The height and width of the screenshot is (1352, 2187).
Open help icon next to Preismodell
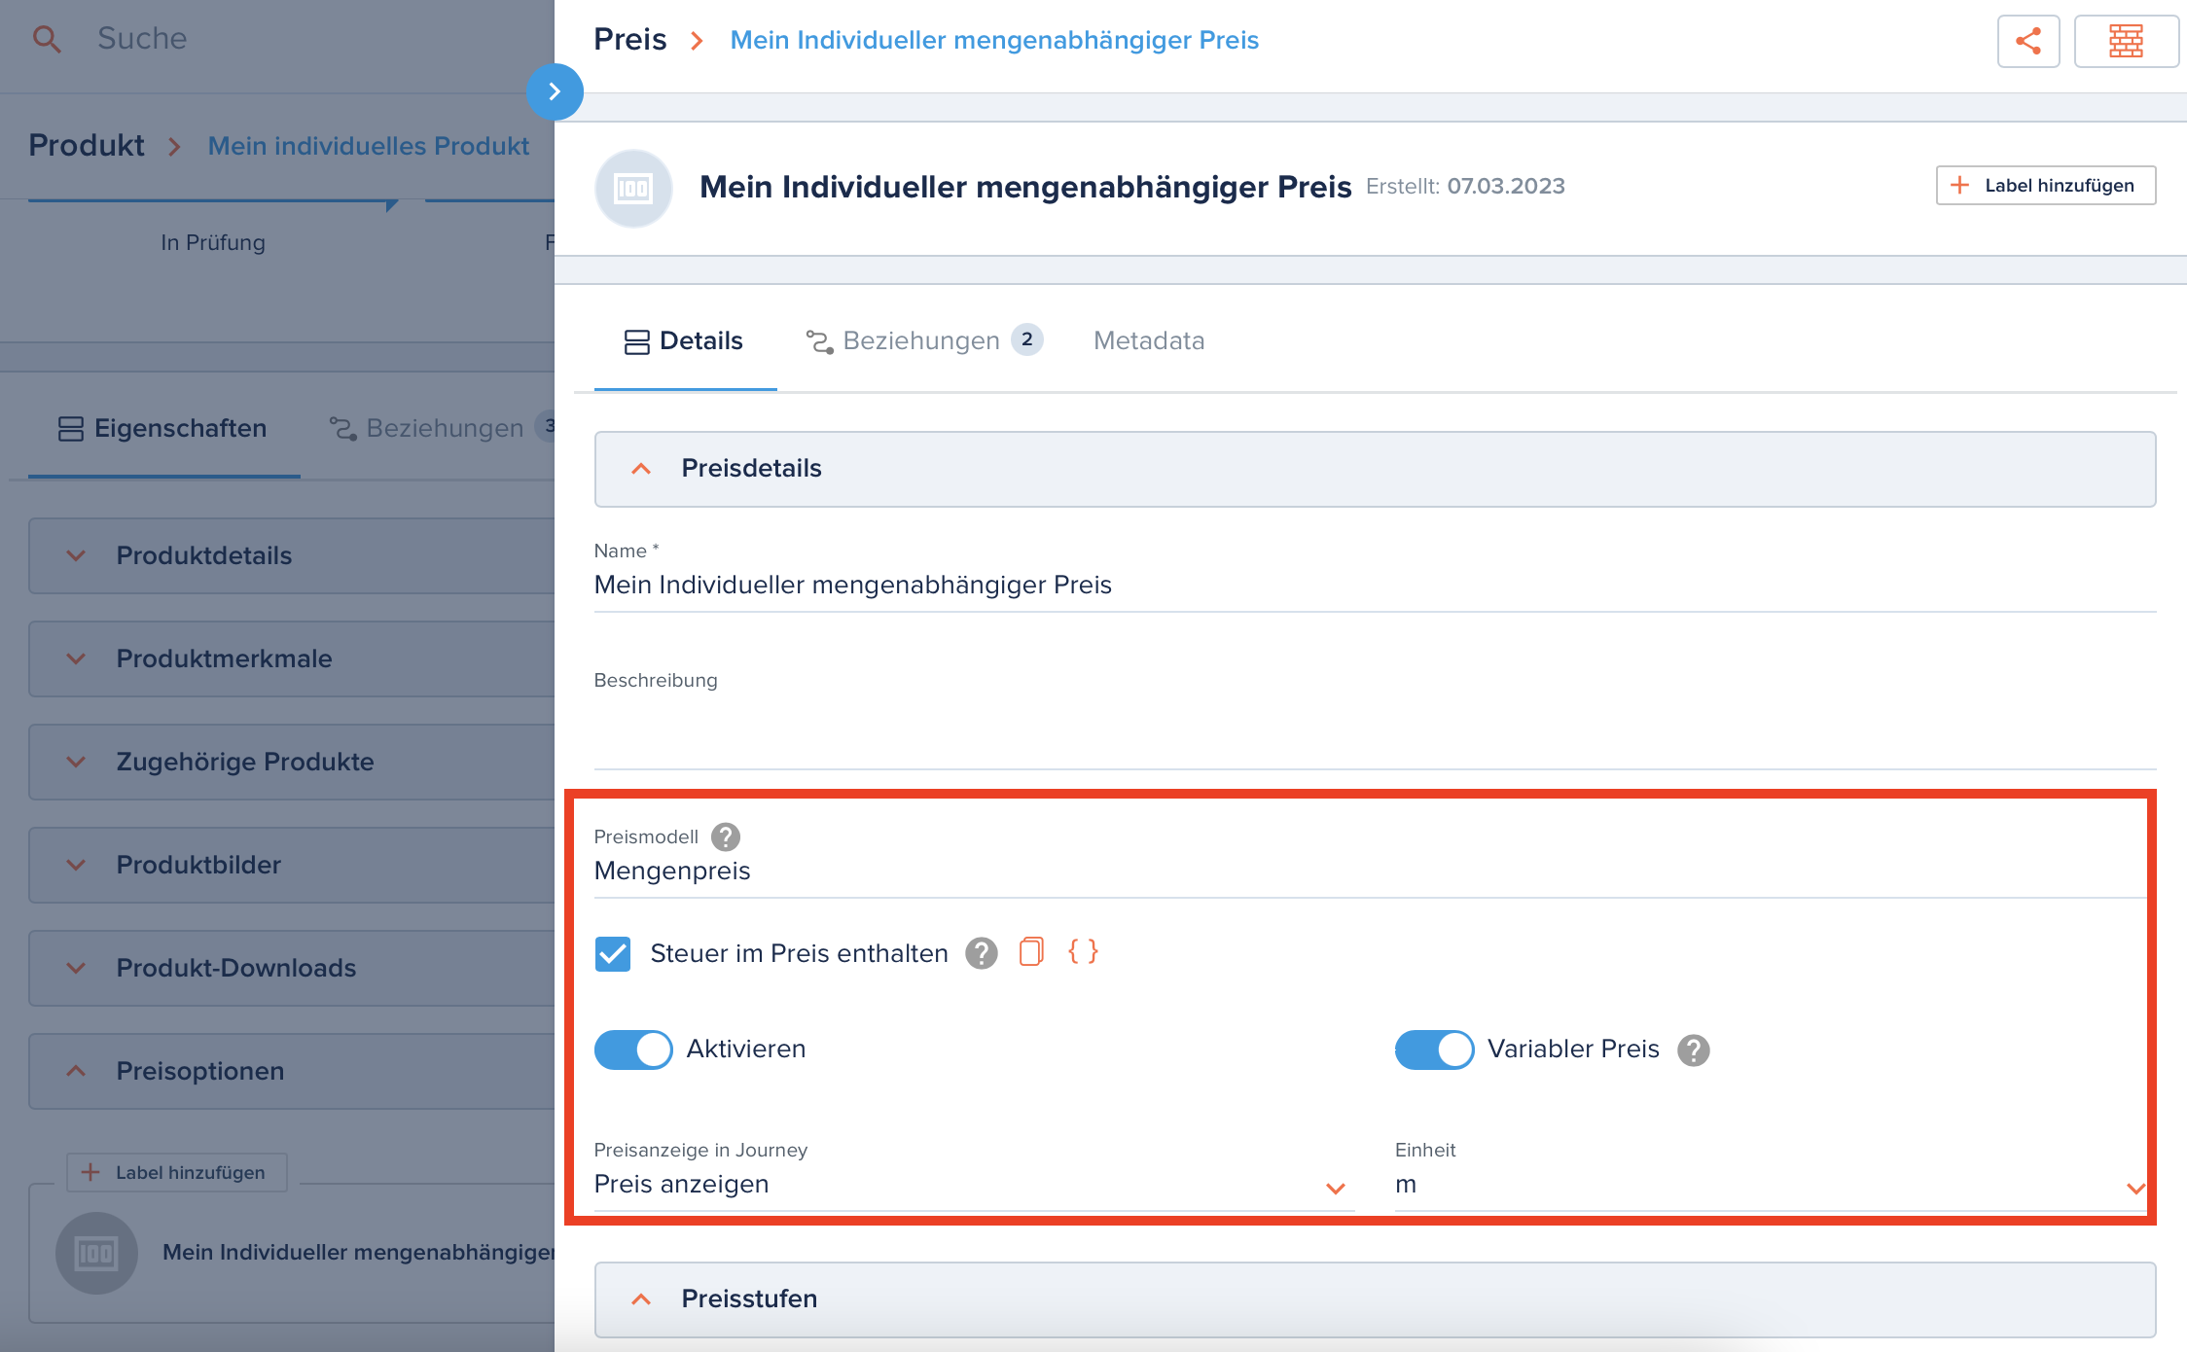[x=726, y=836]
